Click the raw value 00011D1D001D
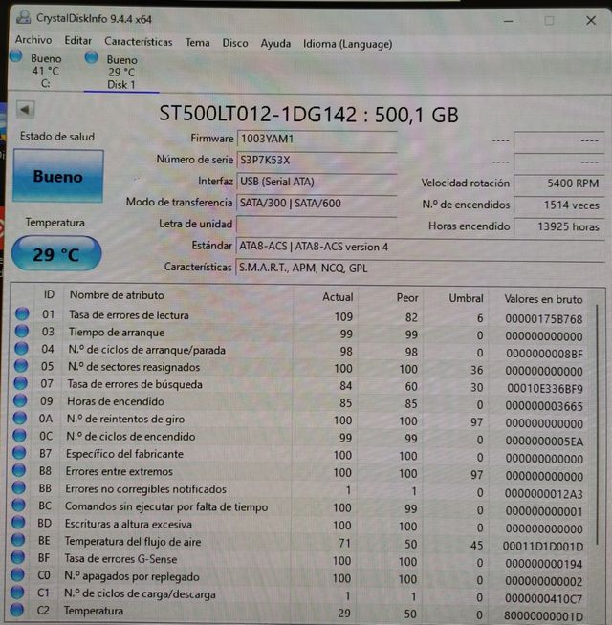 pyautogui.click(x=543, y=546)
